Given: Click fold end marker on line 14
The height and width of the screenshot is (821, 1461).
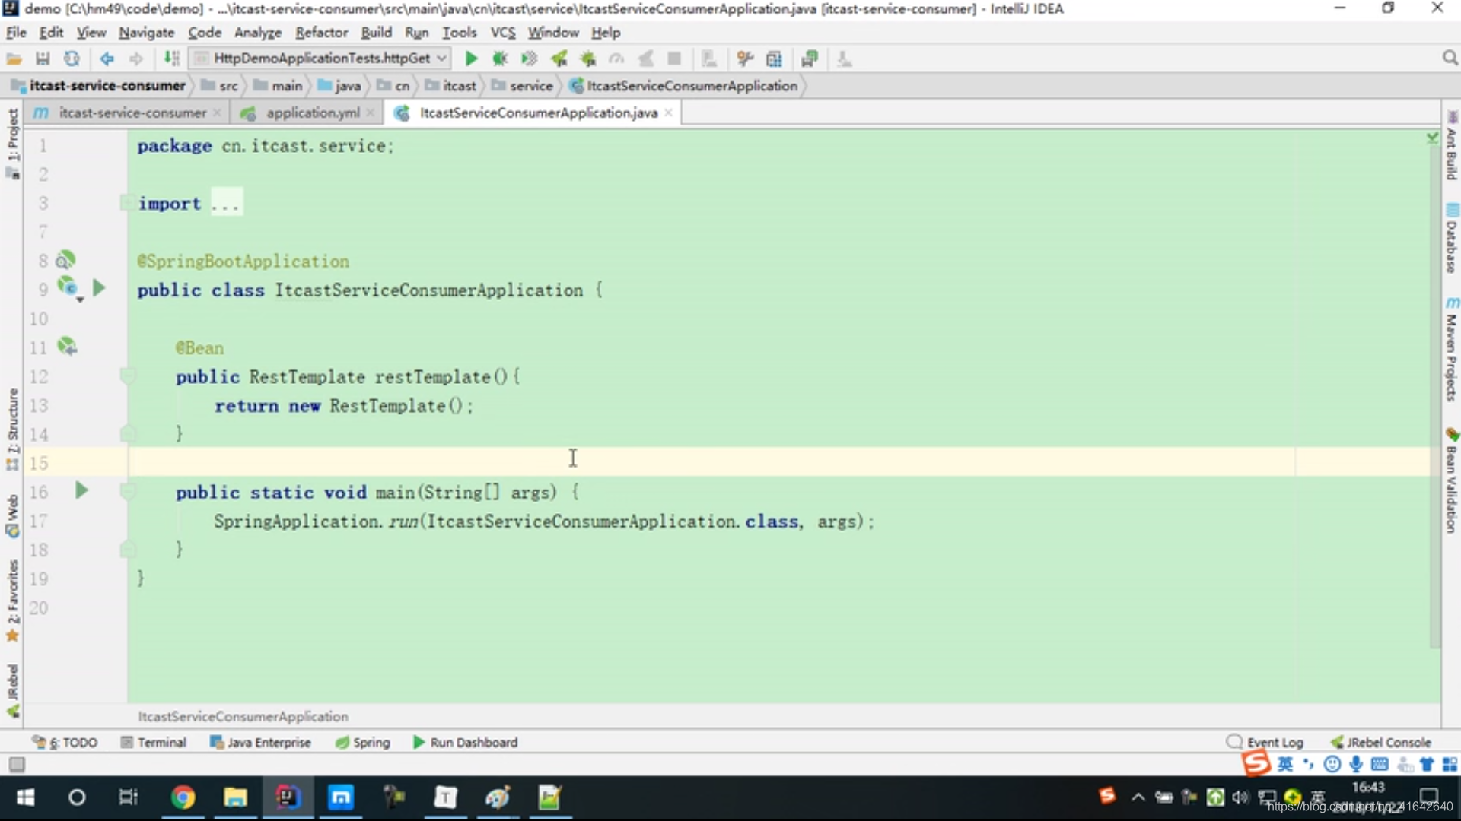Looking at the screenshot, I should (128, 433).
